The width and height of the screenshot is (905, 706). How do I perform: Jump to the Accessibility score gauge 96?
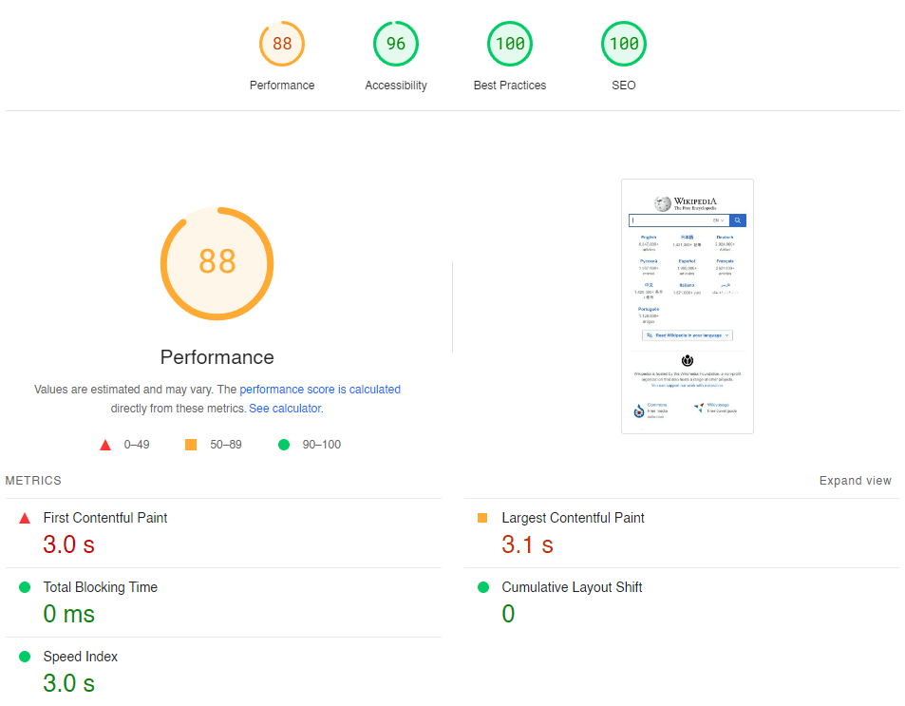(396, 44)
